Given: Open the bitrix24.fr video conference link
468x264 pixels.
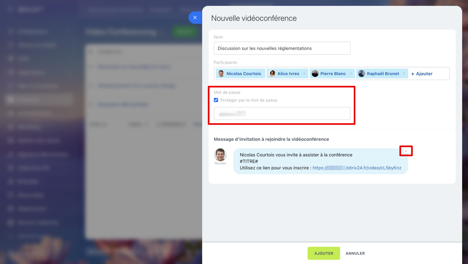Looking at the screenshot, I should [x=357, y=168].
